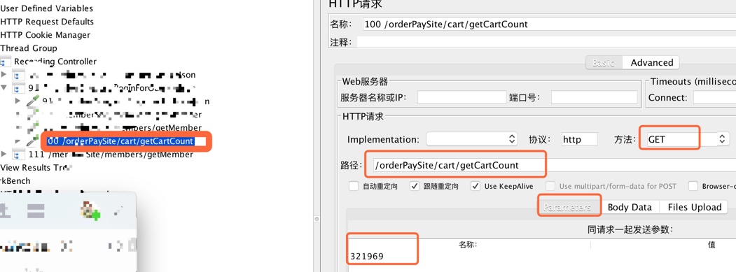This screenshot has height=272, width=736.
Task: Click the 321969 parameter cell
Action: point(367,257)
